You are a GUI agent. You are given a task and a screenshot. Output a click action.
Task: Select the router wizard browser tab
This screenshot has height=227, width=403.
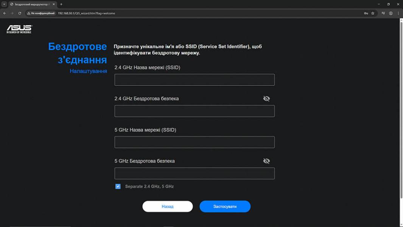pos(33,5)
